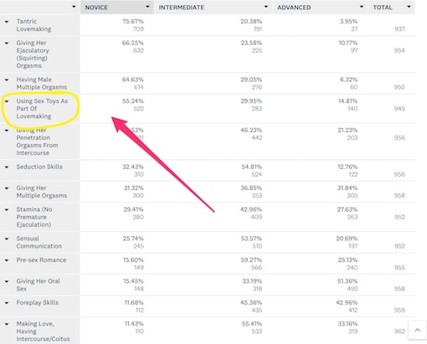Click the 959 total in Foreplay row
Screen dimensions: 427x344
coord(399,311)
